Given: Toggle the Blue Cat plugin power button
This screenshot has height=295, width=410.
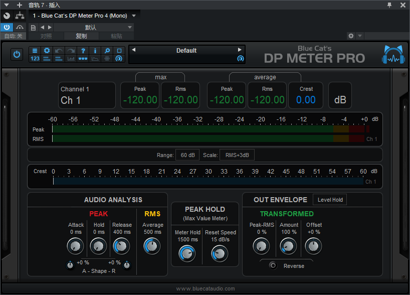Looking at the screenshot, I should (17, 55).
